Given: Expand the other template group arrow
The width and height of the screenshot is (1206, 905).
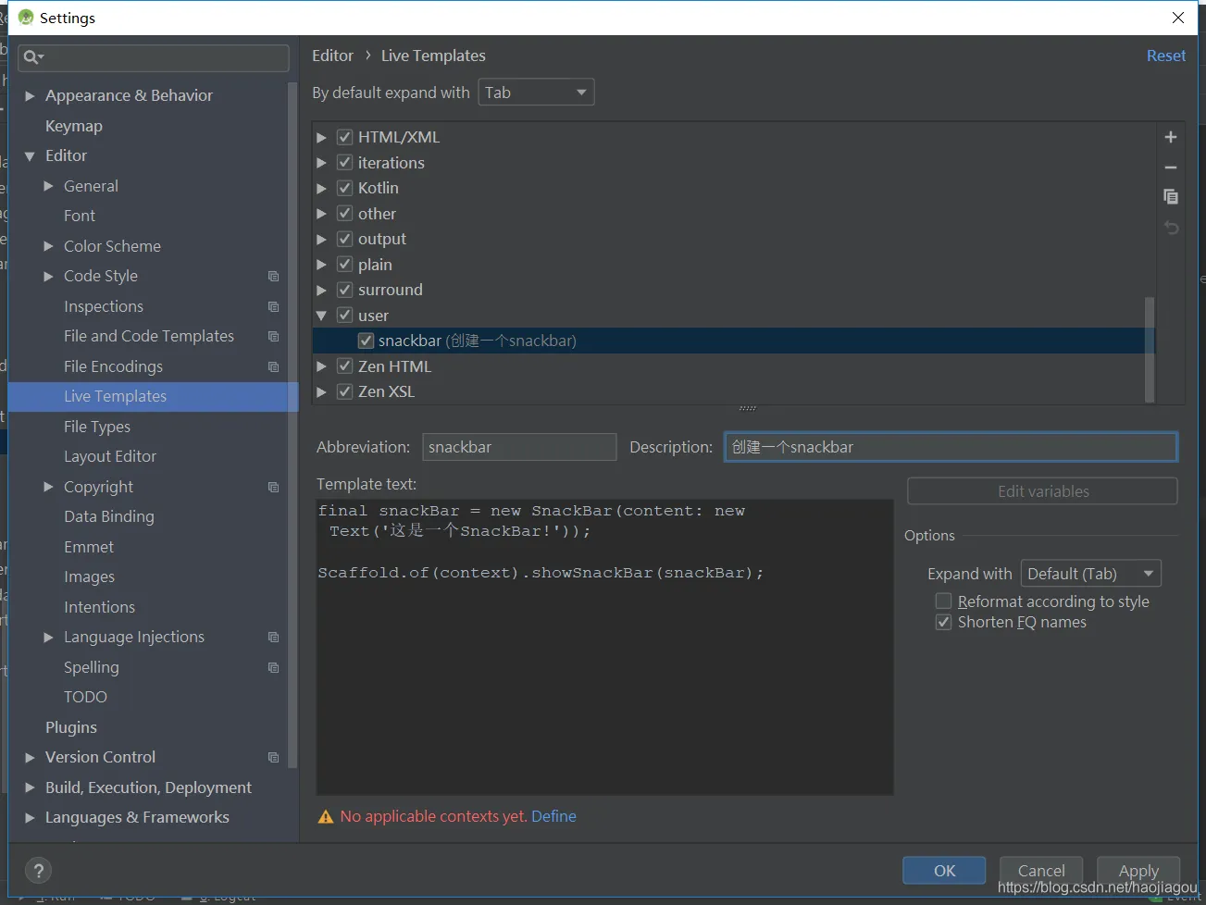Looking at the screenshot, I should (321, 214).
